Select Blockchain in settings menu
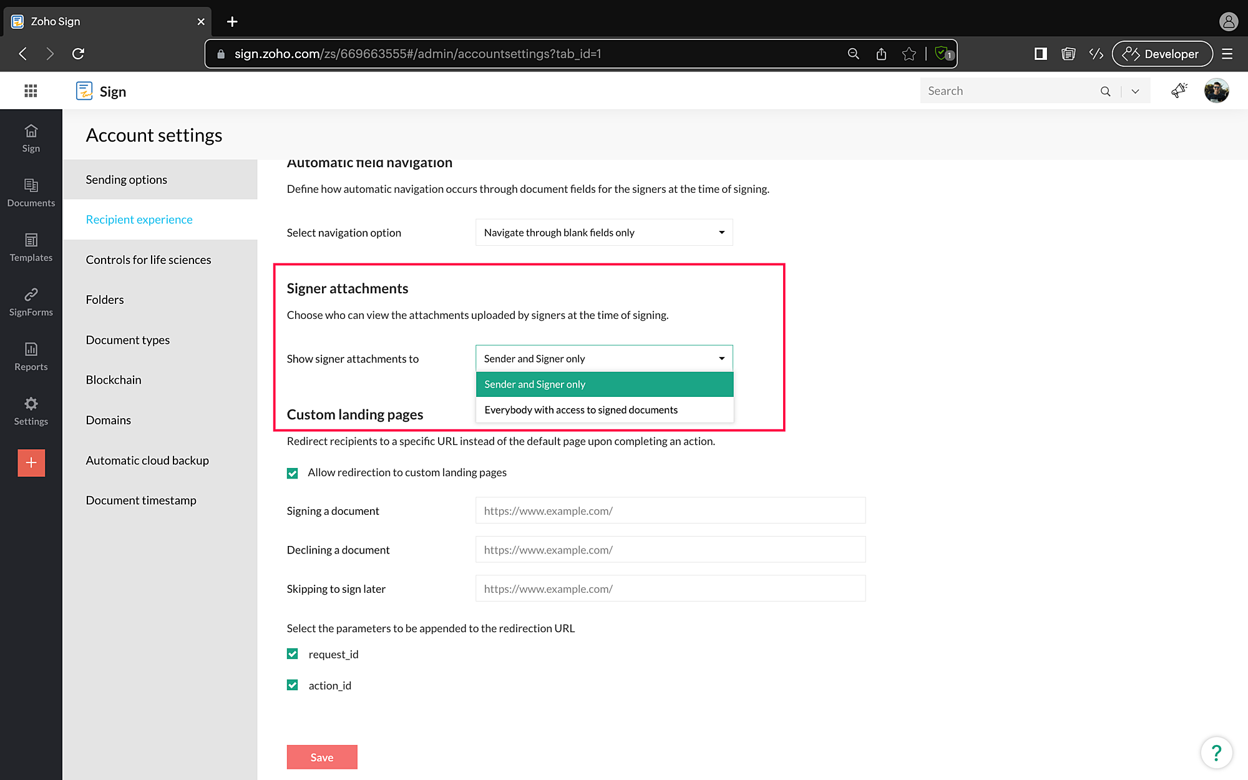Image resolution: width=1248 pixels, height=780 pixels. (x=114, y=380)
